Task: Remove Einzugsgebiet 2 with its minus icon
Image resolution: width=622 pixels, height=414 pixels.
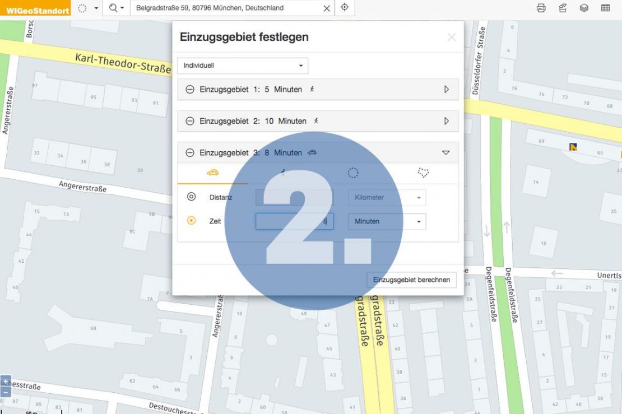Action: pos(190,121)
